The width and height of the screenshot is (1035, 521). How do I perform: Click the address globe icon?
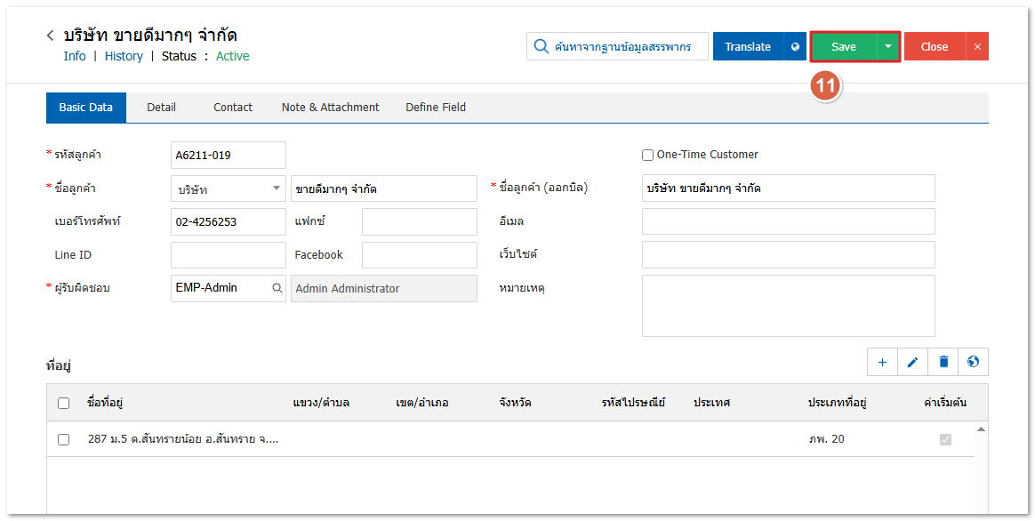click(x=974, y=362)
